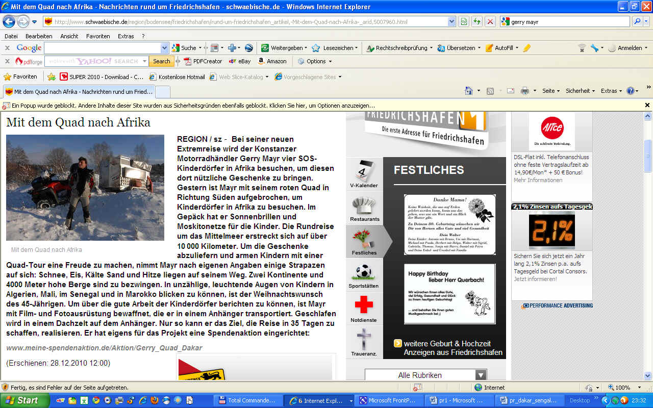Click the Kostenlose Hotmail favorite link
Screen dimensions: 653x408
click(x=177, y=77)
